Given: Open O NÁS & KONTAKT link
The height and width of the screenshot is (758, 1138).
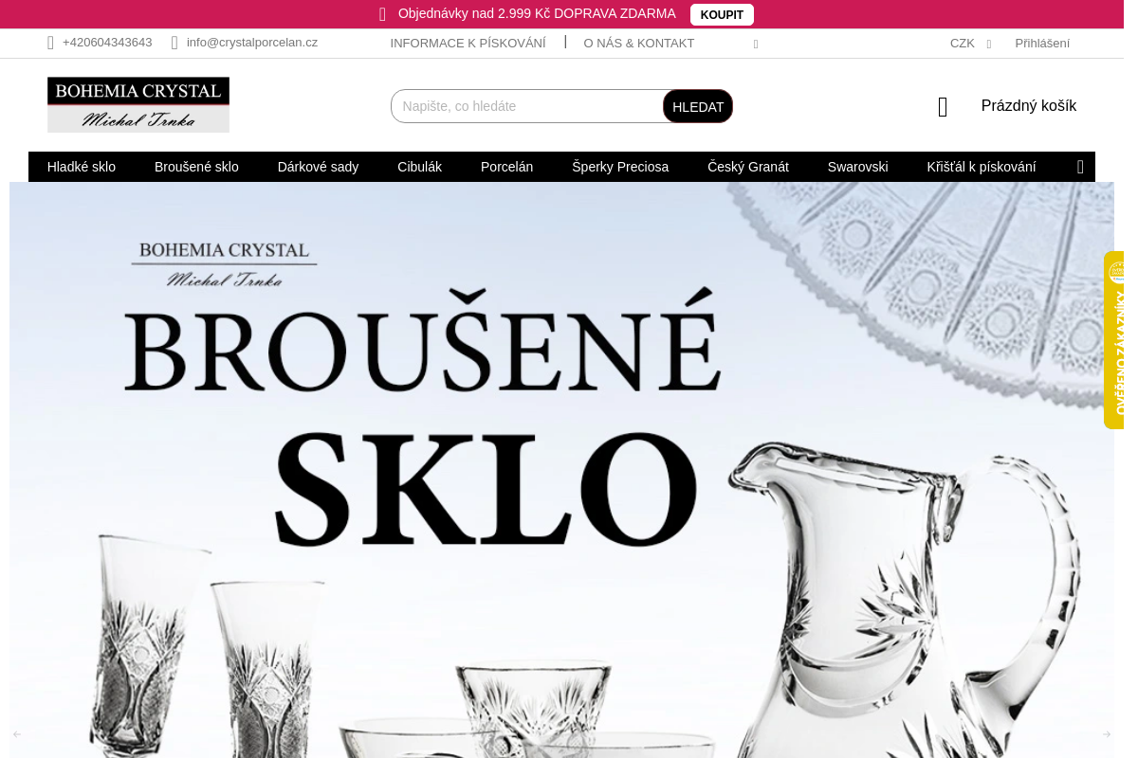Looking at the screenshot, I should (x=639, y=43).
